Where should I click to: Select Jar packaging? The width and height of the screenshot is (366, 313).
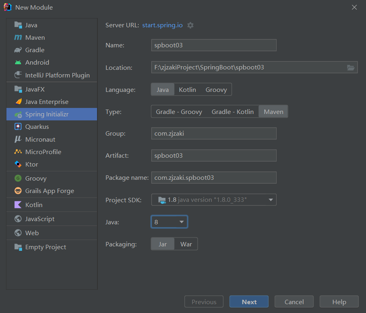point(163,244)
